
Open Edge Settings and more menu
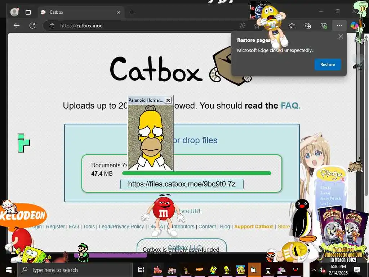[339, 26]
